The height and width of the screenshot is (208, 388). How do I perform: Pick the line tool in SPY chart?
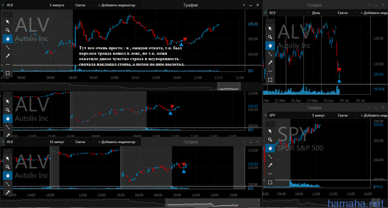[270, 157]
